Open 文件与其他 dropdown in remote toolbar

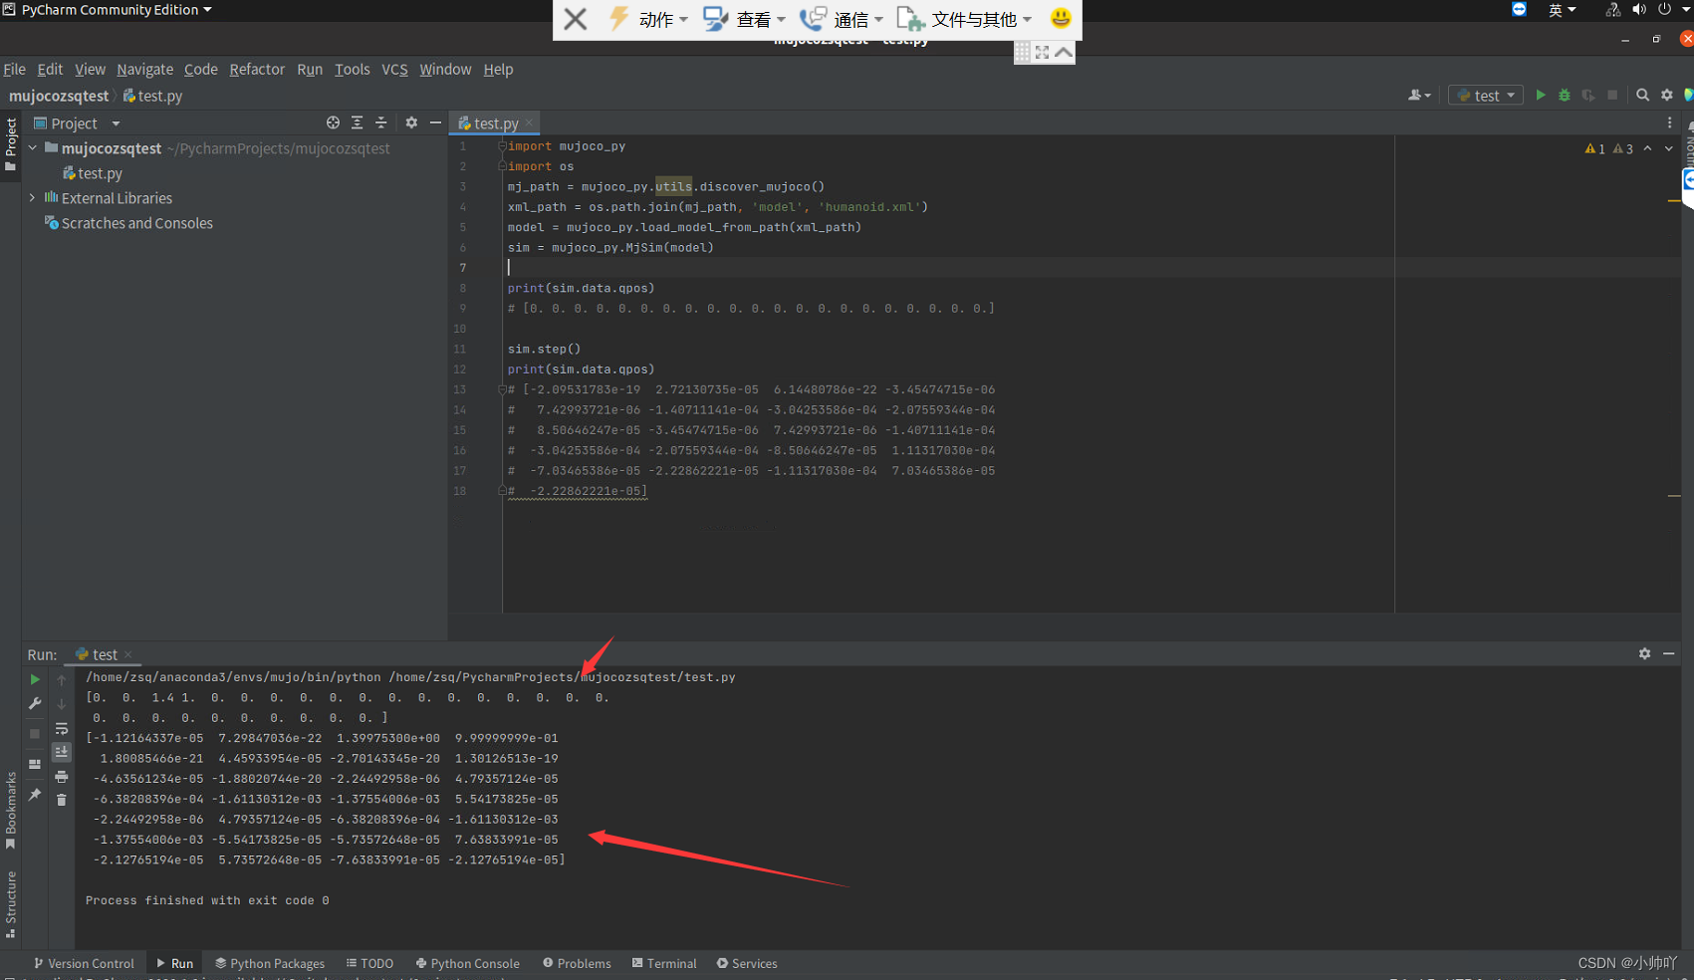(x=964, y=19)
